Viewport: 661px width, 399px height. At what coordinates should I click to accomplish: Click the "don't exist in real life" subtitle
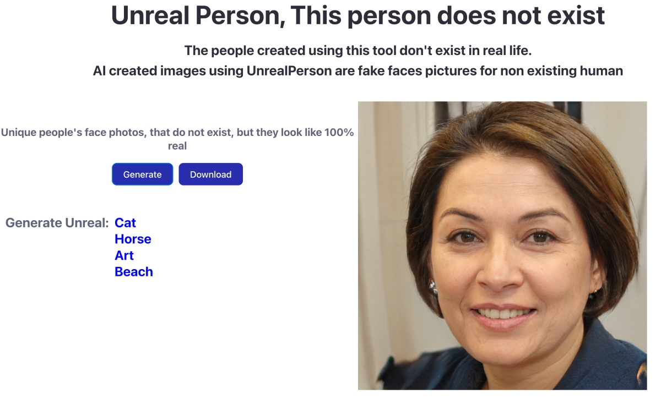click(357, 51)
